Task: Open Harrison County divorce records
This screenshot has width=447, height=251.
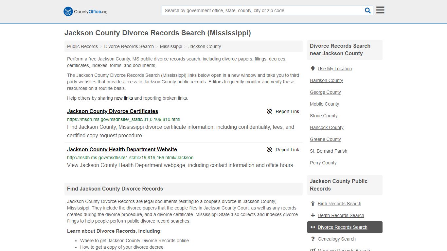Action: click(326, 80)
